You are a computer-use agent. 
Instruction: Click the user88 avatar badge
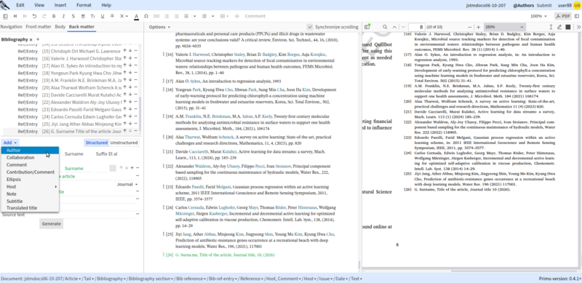pos(578,5)
